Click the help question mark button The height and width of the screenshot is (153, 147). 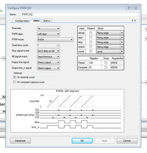point(129,8)
